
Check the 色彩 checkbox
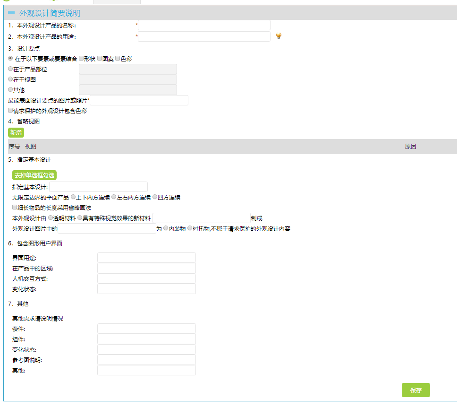click(x=118, y=58)
